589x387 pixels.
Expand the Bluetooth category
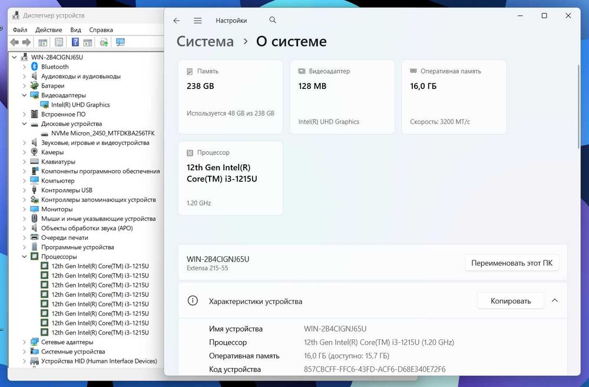click(24, 67)
